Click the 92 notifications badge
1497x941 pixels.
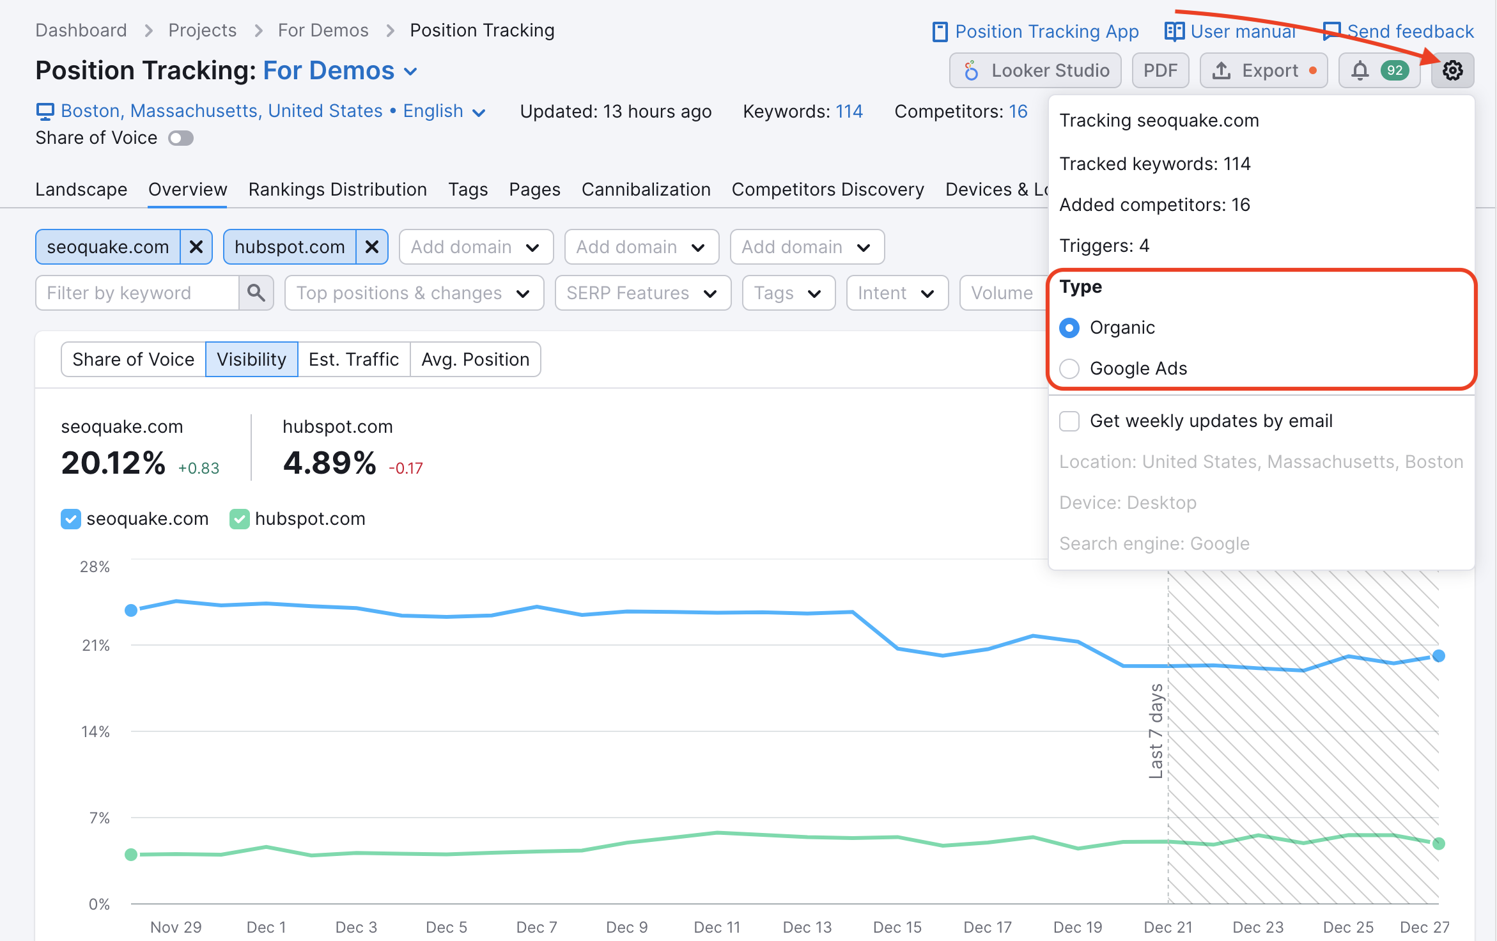(x=1395, y=70)
